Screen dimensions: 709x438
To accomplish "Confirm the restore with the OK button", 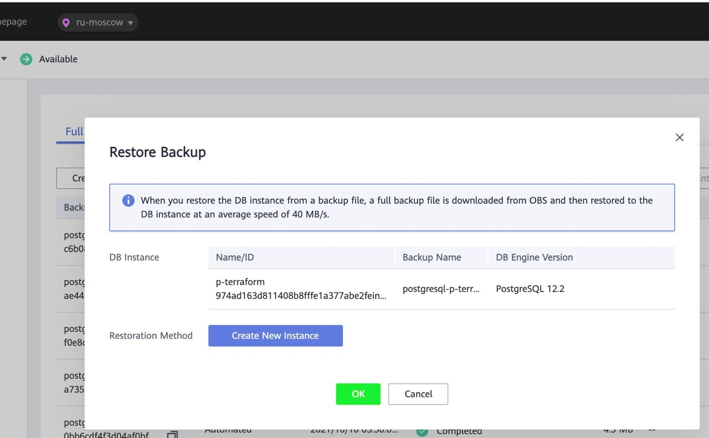I will click(x=358, y=394).
